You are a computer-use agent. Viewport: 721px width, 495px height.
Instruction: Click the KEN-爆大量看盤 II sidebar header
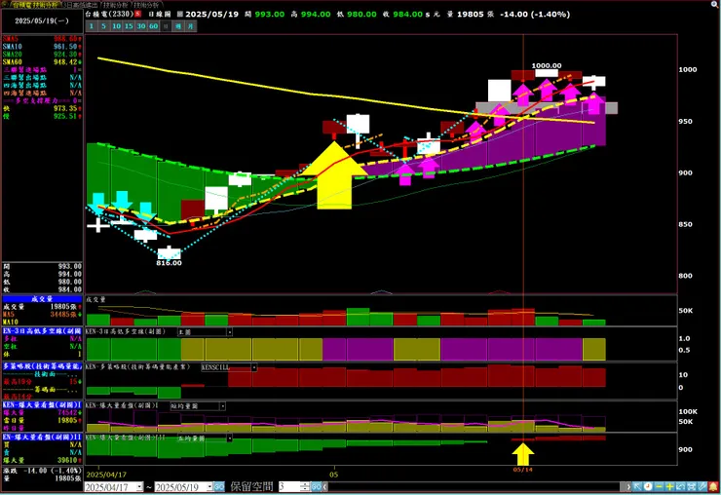tap(42, 437)
